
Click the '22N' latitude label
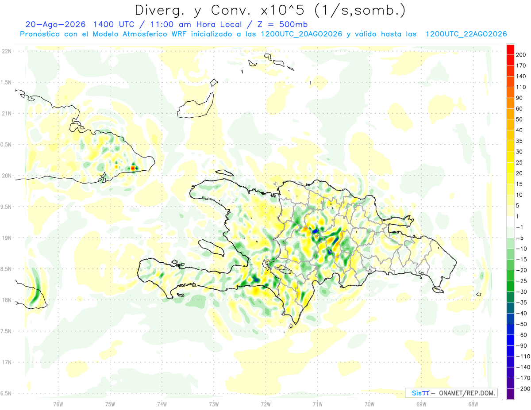[x=6, y=51]
